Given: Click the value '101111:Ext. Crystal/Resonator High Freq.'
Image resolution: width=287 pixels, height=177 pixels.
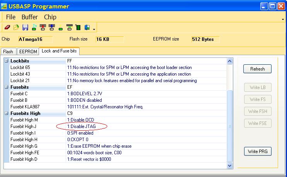Looking at the screenshot, I should pos(105,107).
